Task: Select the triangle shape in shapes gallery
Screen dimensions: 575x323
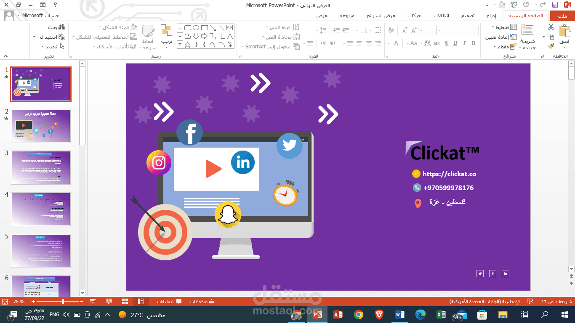Action: (x=230, y=36)
